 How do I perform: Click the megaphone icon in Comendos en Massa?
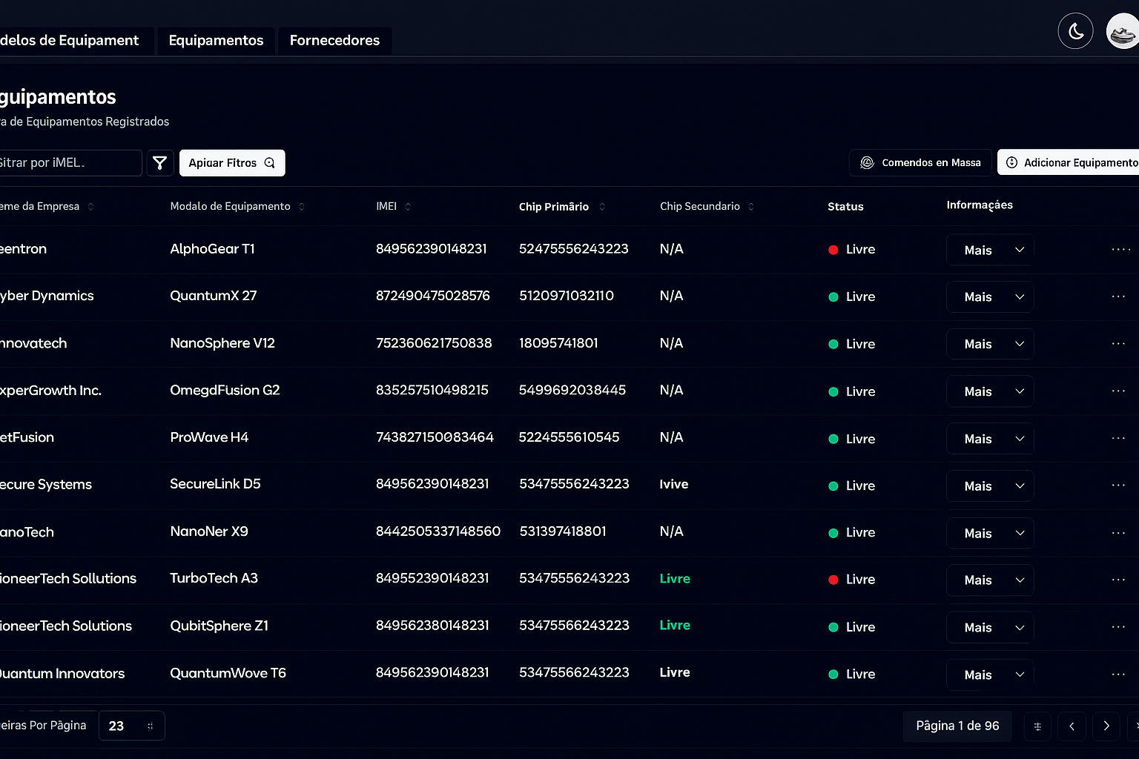pyautogui.click(x=866, y=162)
